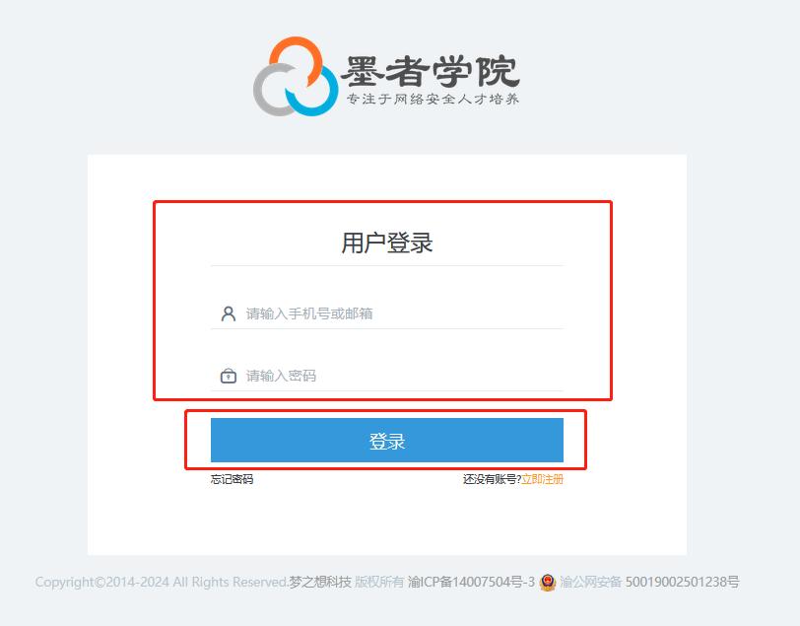Viewport: 800px width, 626px height.
Task: Click the user silhouette icon beside the account field
Action: pyautogui.click(x=228, y=313)
